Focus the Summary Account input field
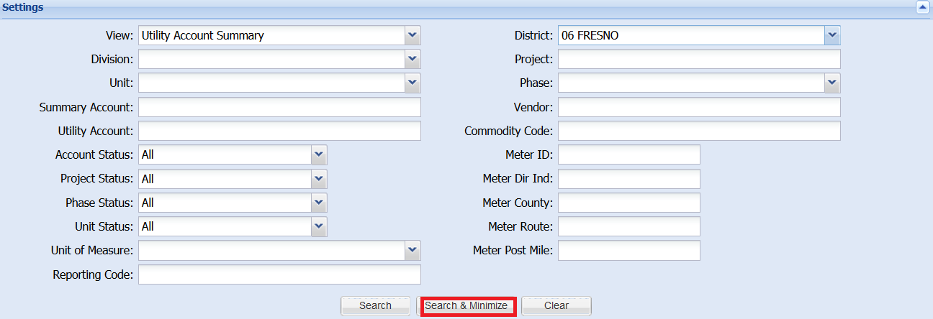 coord(279,107)
